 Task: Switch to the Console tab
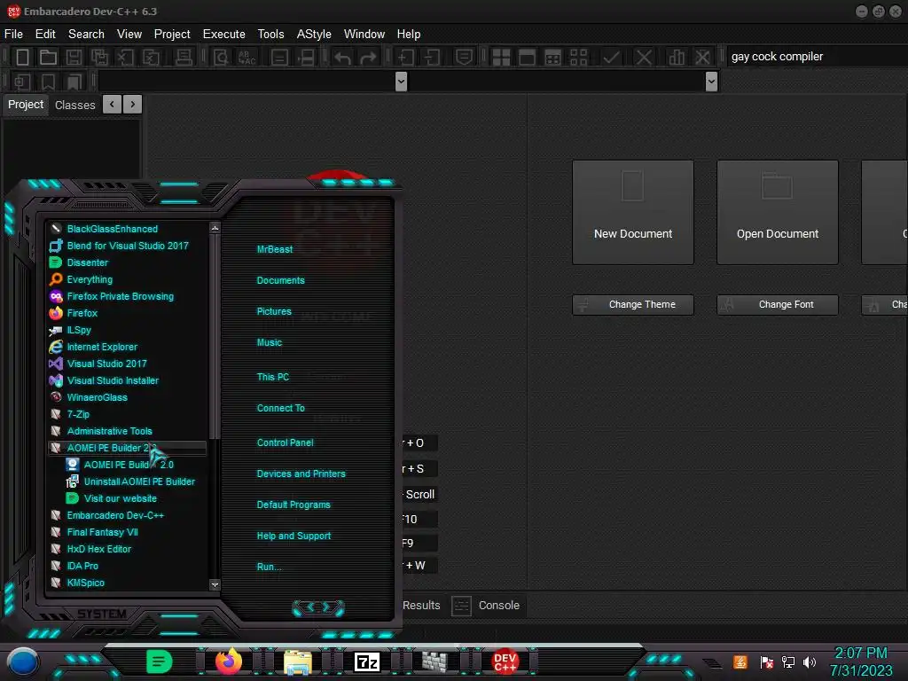(487, 605)
